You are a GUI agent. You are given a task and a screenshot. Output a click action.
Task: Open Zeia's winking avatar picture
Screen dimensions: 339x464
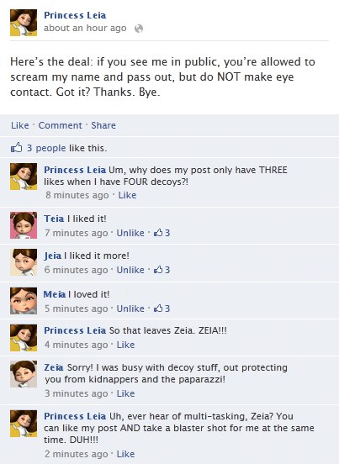pyautogui.click(x=24, y=374)
